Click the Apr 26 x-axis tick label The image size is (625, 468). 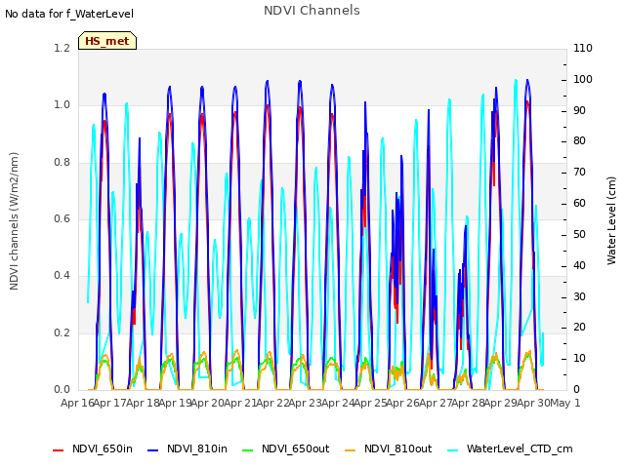point(403,403)
